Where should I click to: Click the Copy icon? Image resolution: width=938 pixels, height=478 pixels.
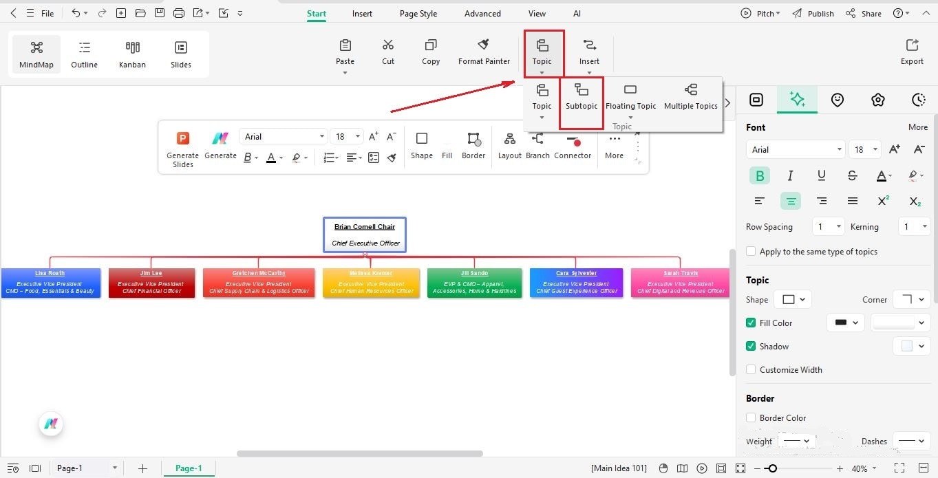431,45
